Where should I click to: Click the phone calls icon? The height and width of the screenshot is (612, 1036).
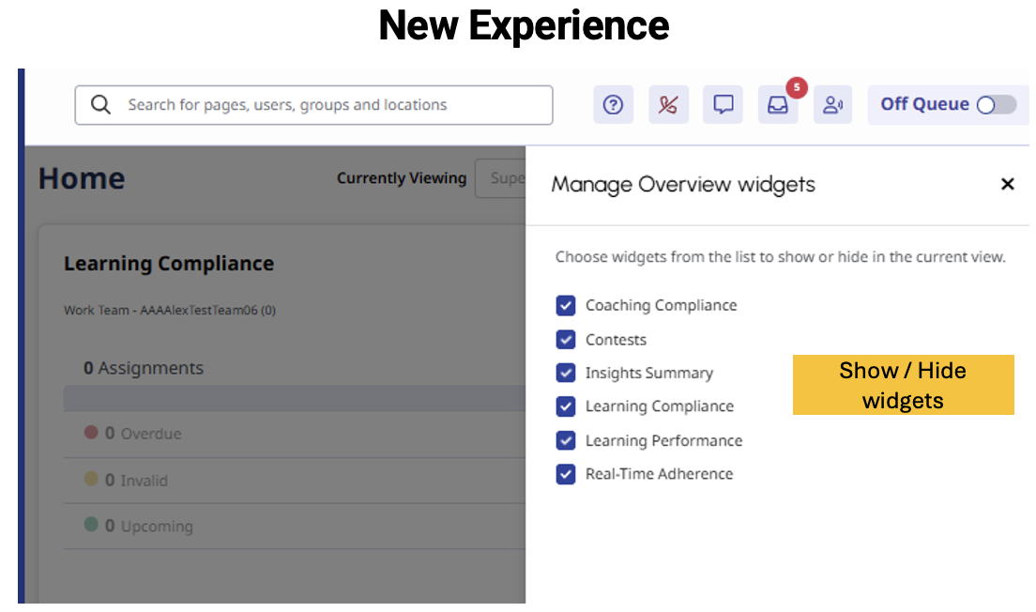coord(668,105)
